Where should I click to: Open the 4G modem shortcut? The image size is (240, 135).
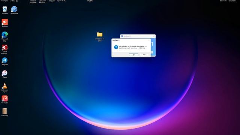[5, 99]
